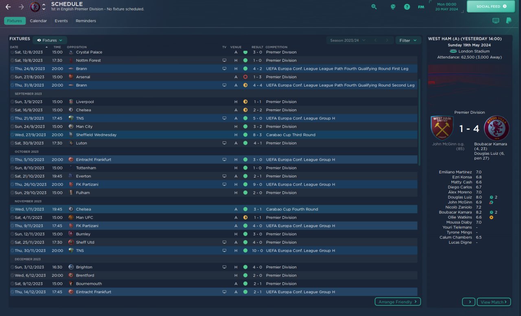Click the Mon 00:00 20 May 2024 date

(447, 6)
